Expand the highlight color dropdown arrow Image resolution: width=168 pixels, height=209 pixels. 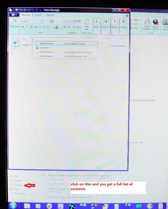(53, 27)
